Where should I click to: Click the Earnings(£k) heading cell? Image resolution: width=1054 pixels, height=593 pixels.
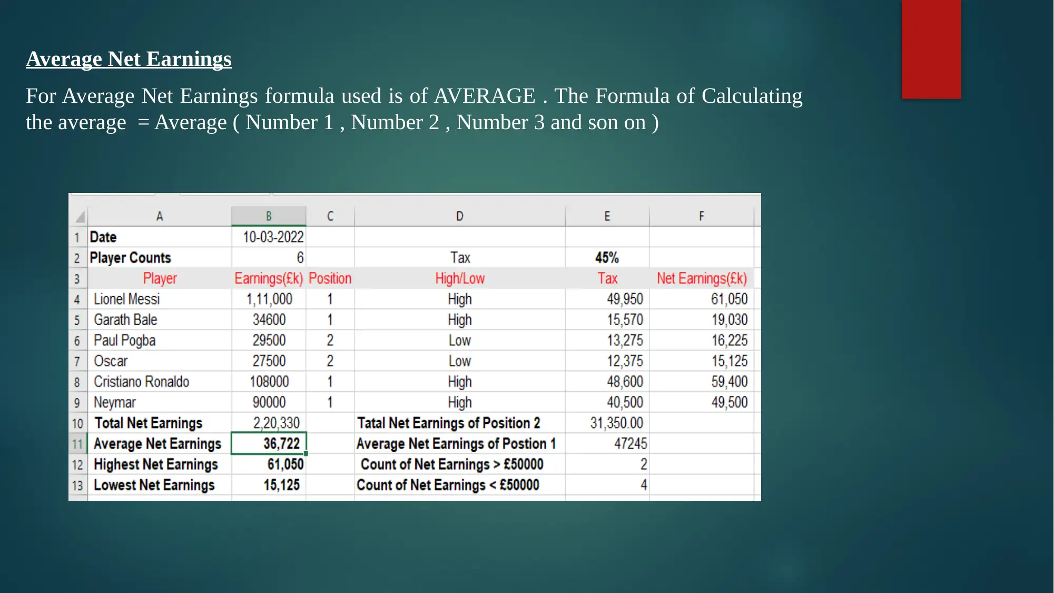tap(269, 278)
